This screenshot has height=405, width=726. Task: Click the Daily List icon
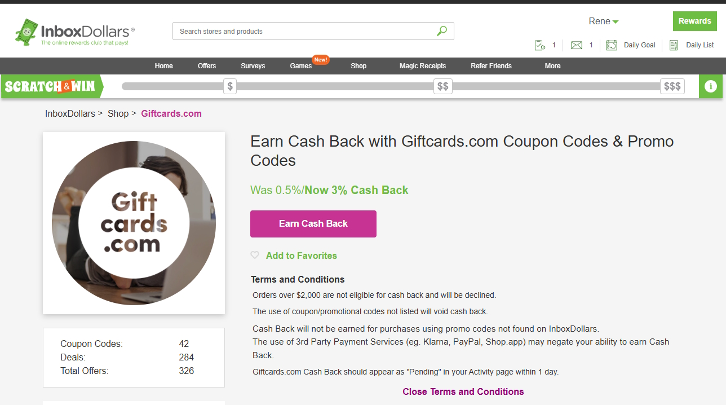click(674, 45)
